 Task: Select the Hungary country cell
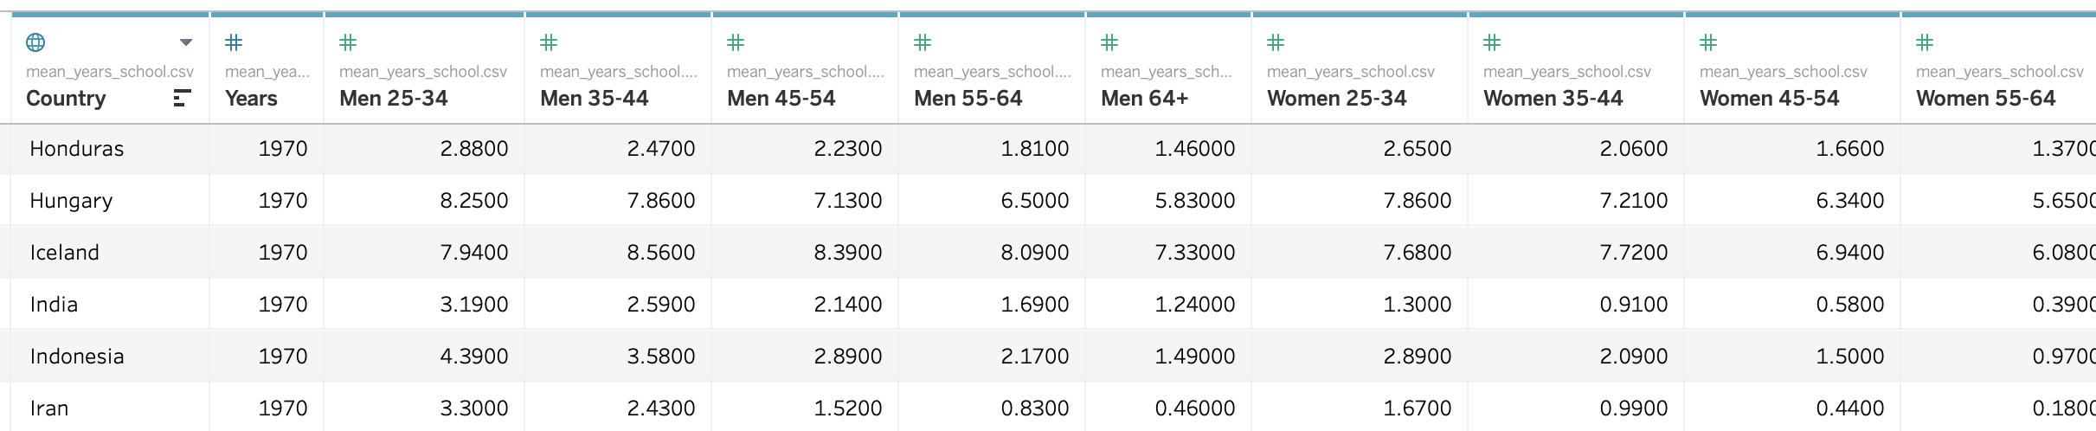71,201
